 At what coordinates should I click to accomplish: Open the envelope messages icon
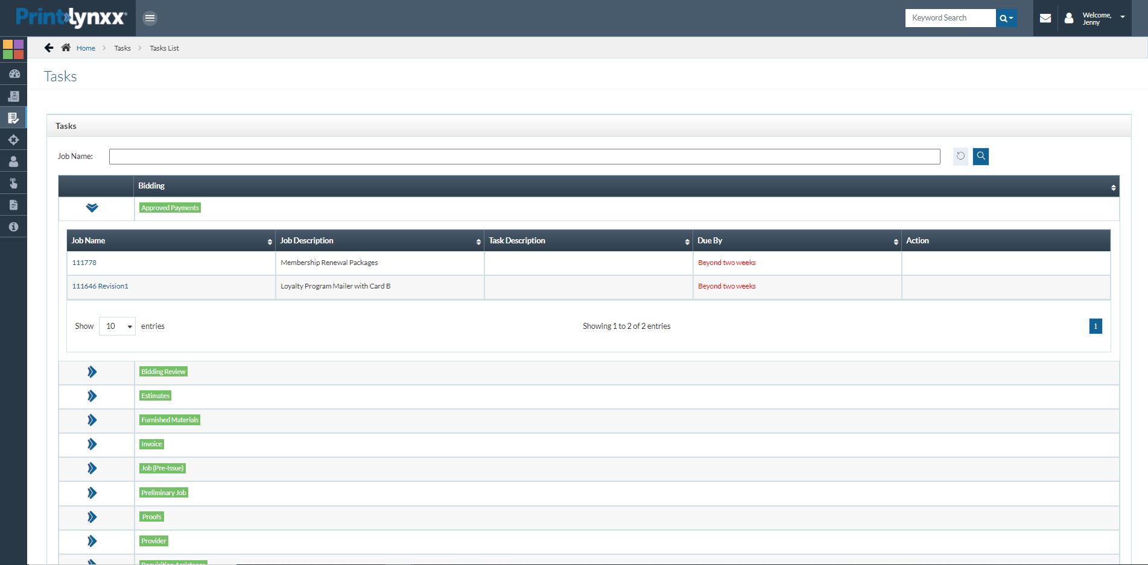click(1045, 18)
